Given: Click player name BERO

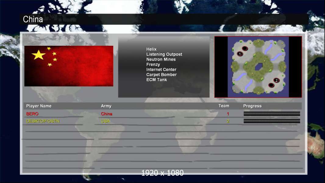Looking at the screenshot, I should pyautogui.click(x=32, y=114).
